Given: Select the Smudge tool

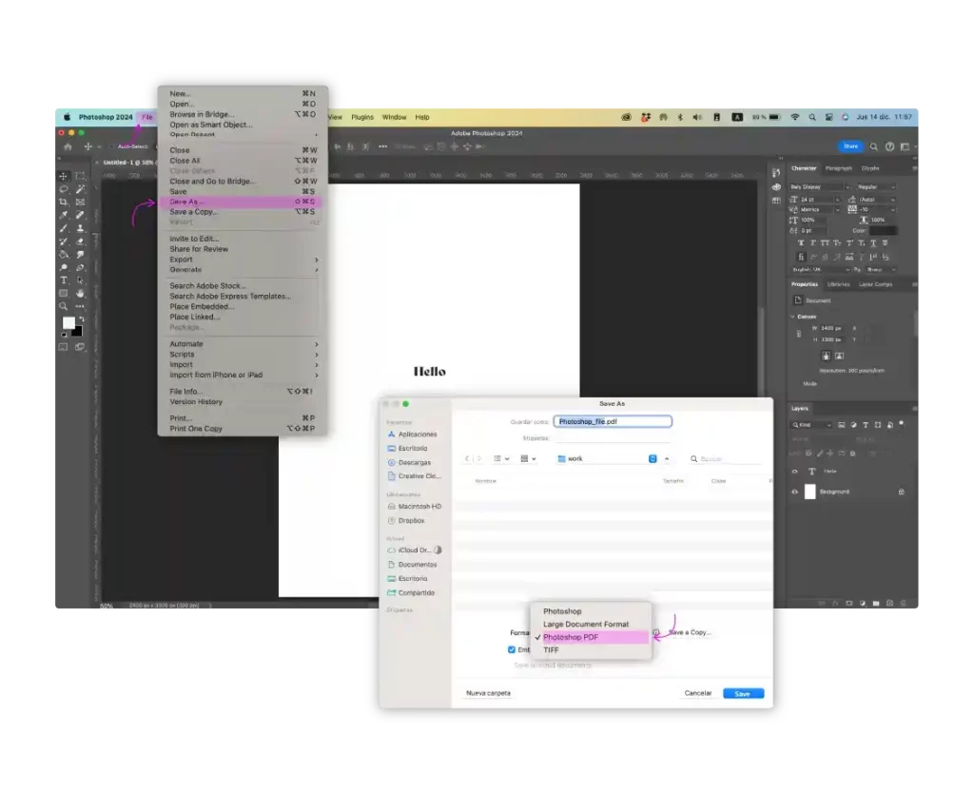Looking at the screenshot, I should 80,255.
